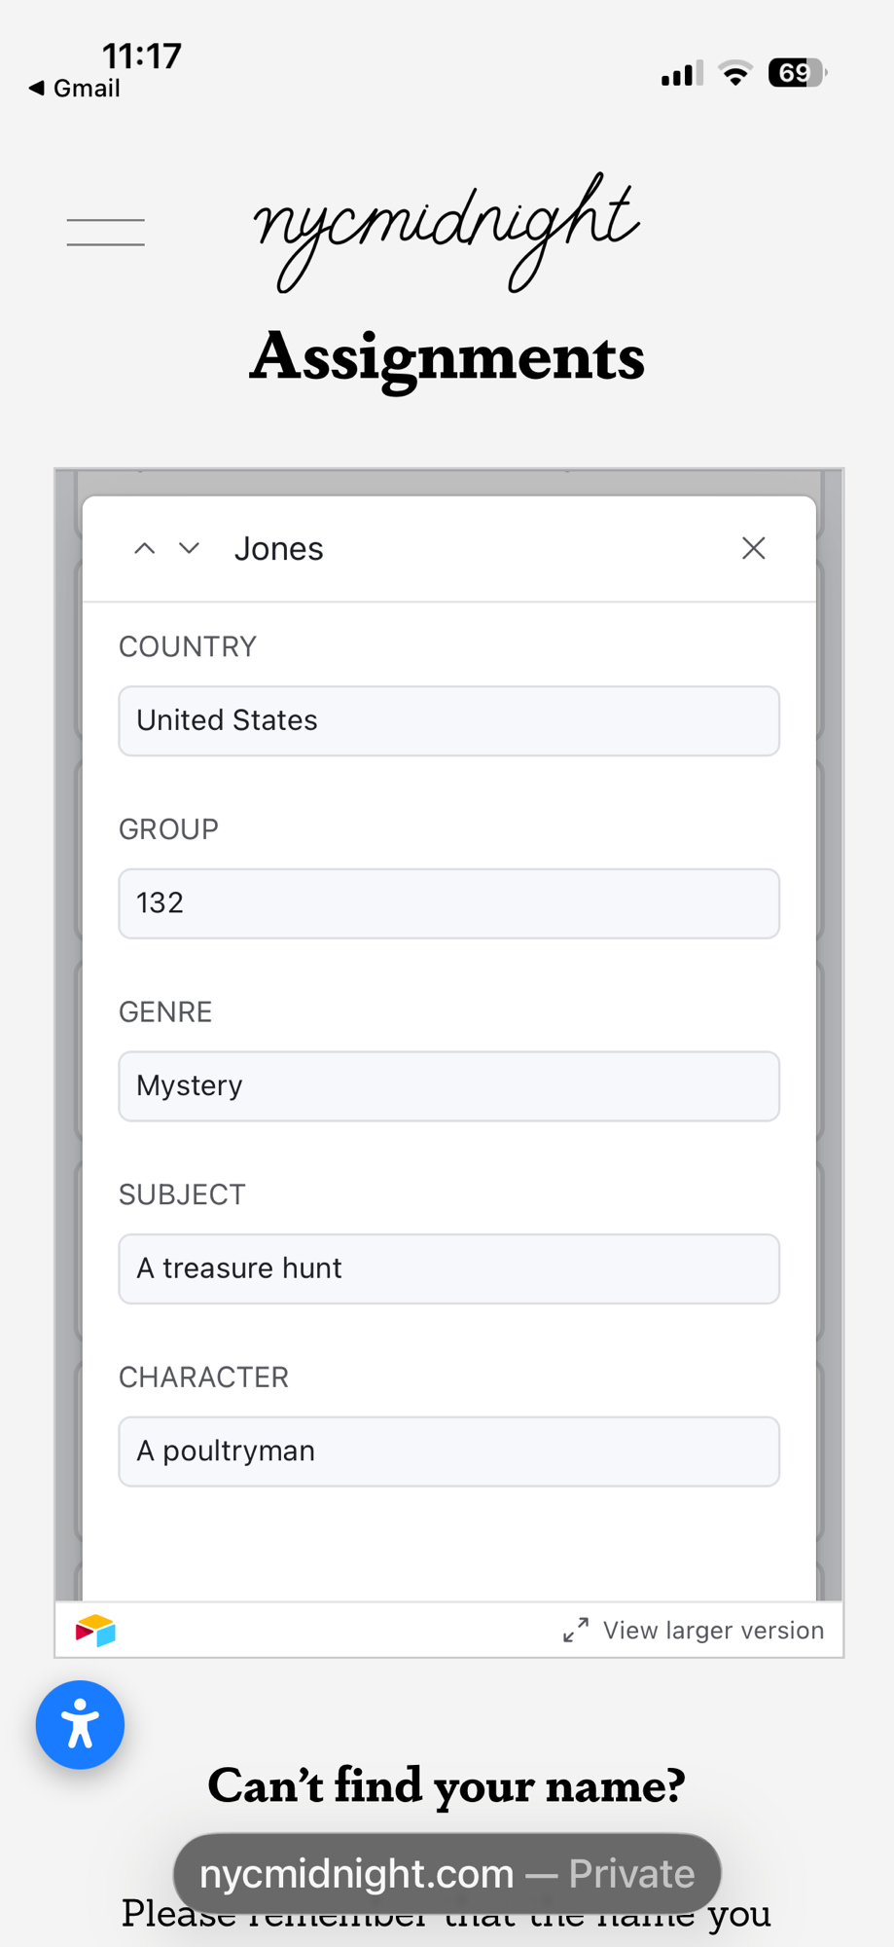Screen dimensions: 894x1947
Task: Click the Jones record title
Action: tap(278, 549)
